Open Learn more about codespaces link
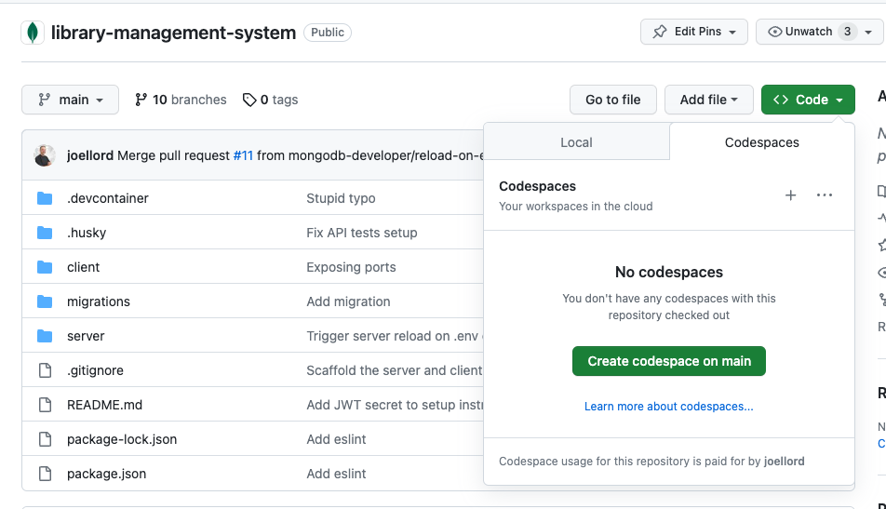The width and height of the screenshot is (886, 509). pyautogui.click(x=668, y=407)
